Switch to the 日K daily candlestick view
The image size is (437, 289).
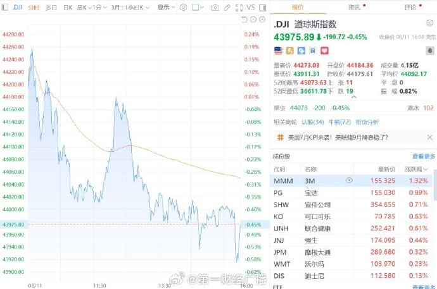(x=68, y=8)
